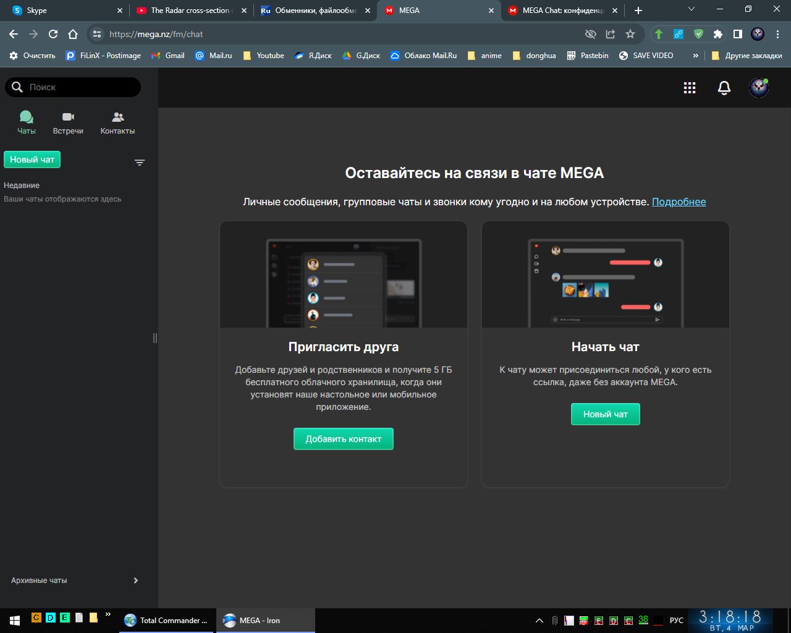
Task: Click the share page icon
Action: coord(611,34)
